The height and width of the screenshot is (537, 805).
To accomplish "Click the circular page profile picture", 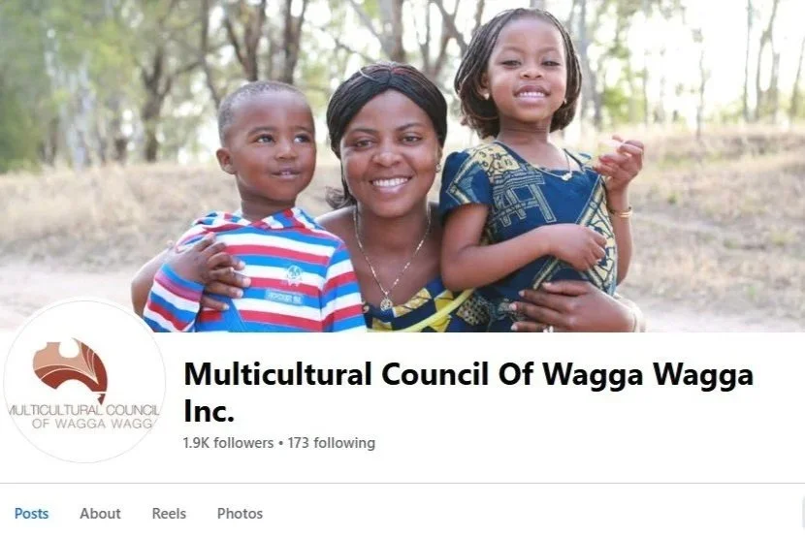I will point(84,381).
